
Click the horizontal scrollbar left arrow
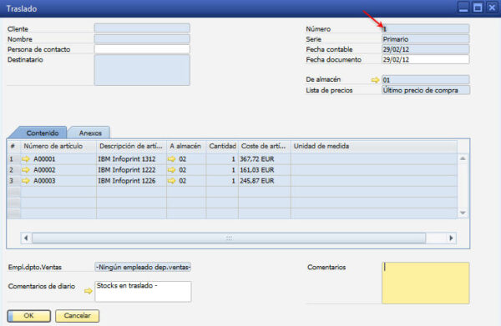pos(26,238)
